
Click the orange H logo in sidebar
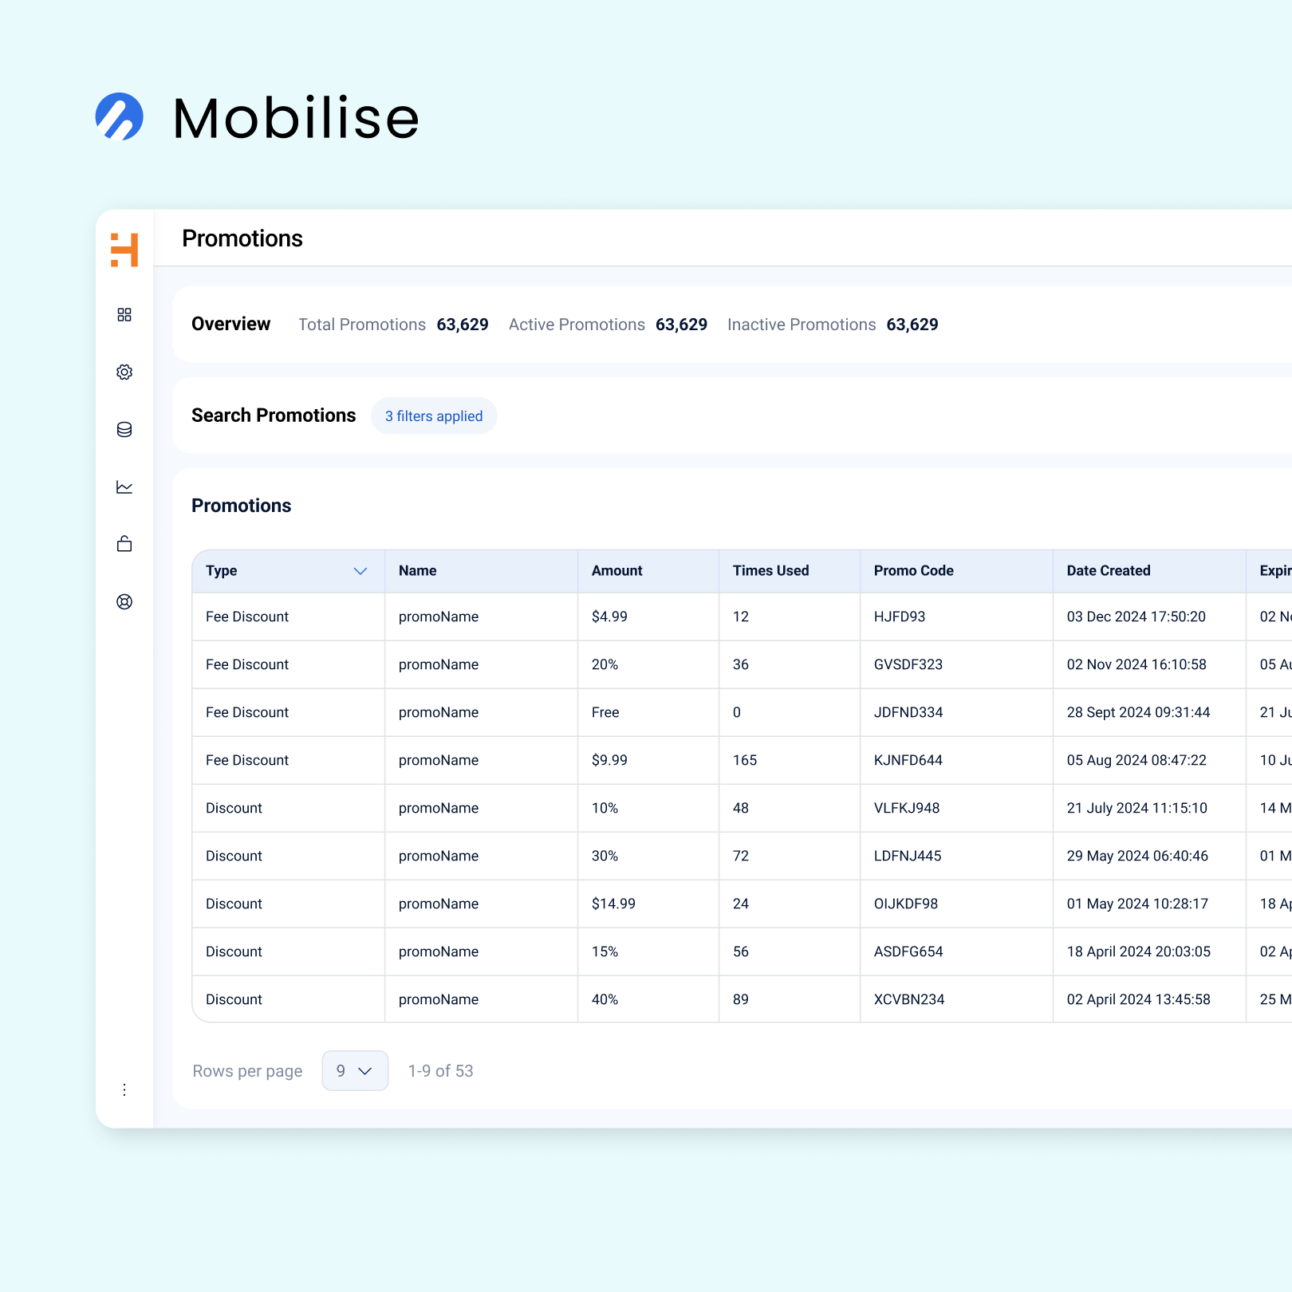124,250
